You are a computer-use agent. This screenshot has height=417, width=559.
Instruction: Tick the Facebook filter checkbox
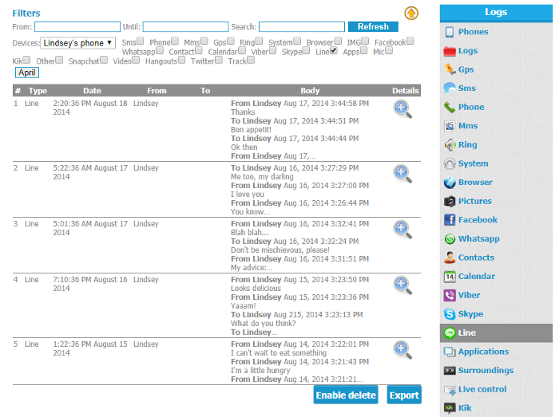click(x=410, y=41)
